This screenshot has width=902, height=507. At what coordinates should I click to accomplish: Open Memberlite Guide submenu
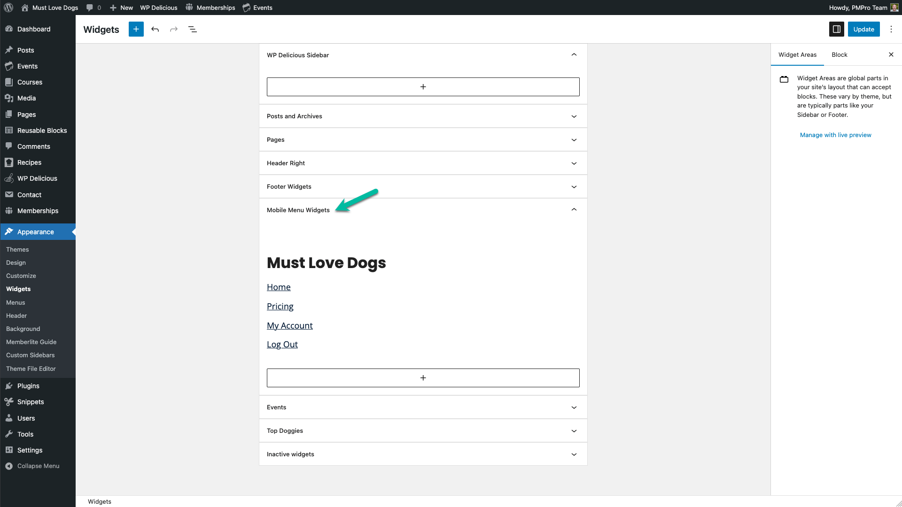[31, 342]
